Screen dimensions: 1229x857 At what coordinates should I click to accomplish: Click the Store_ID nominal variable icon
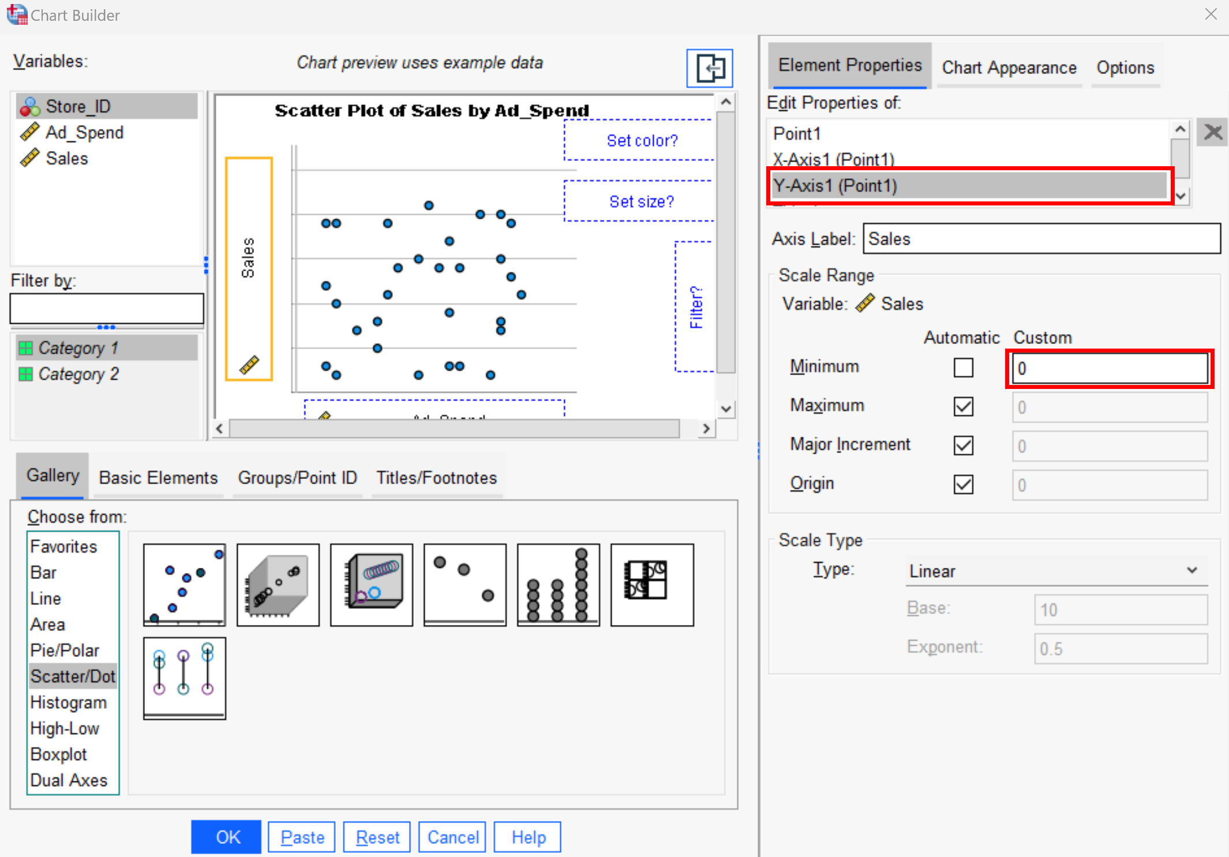30,106
